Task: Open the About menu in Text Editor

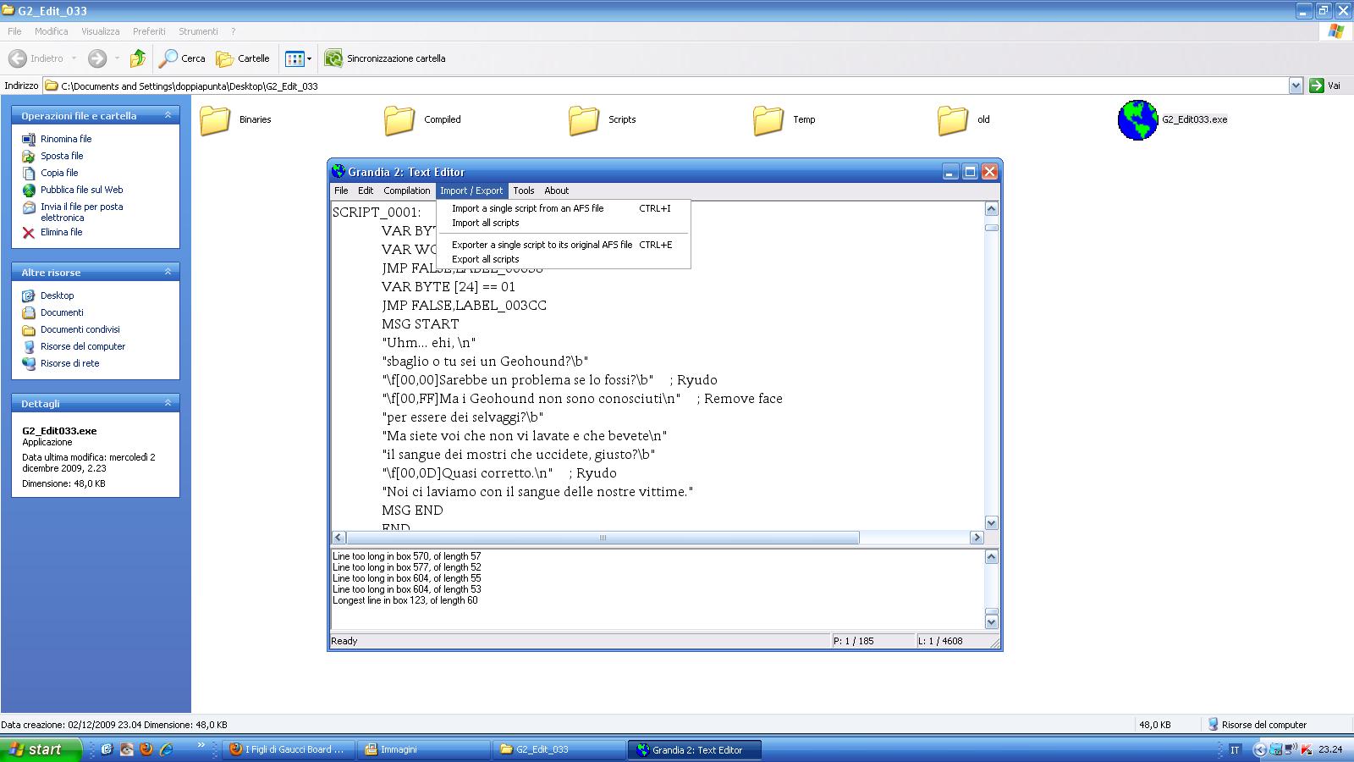Action: [556, 190]
